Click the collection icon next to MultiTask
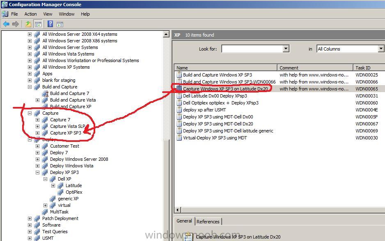The width and height of the screenshot is (385, 241). click(45, 212)
